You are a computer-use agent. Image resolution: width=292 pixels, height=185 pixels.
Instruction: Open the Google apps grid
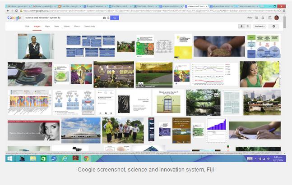click(x=256, y=18)
